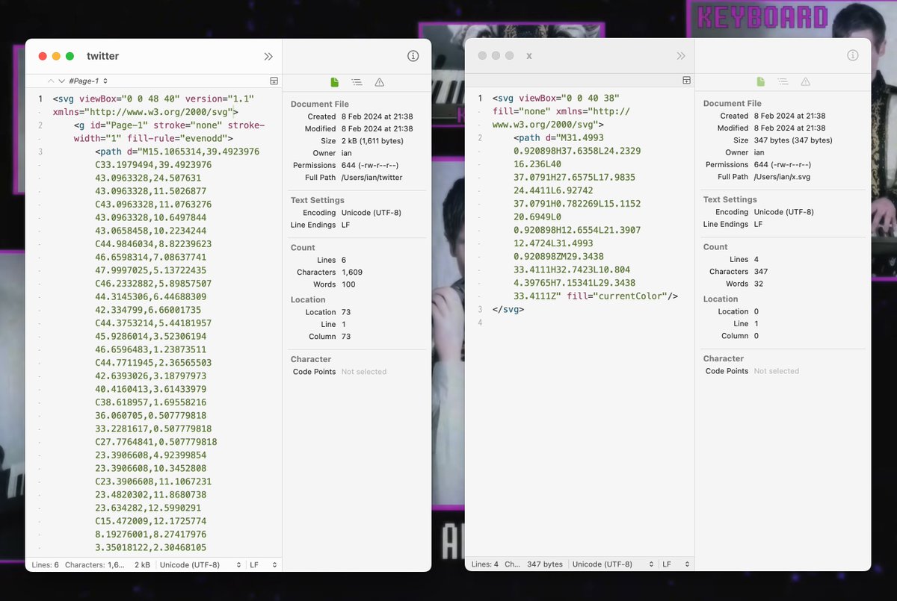Click the Text Settings heading in twitter inspector
The width and height of the screenshot is (897, 601).
click(318, 200)
